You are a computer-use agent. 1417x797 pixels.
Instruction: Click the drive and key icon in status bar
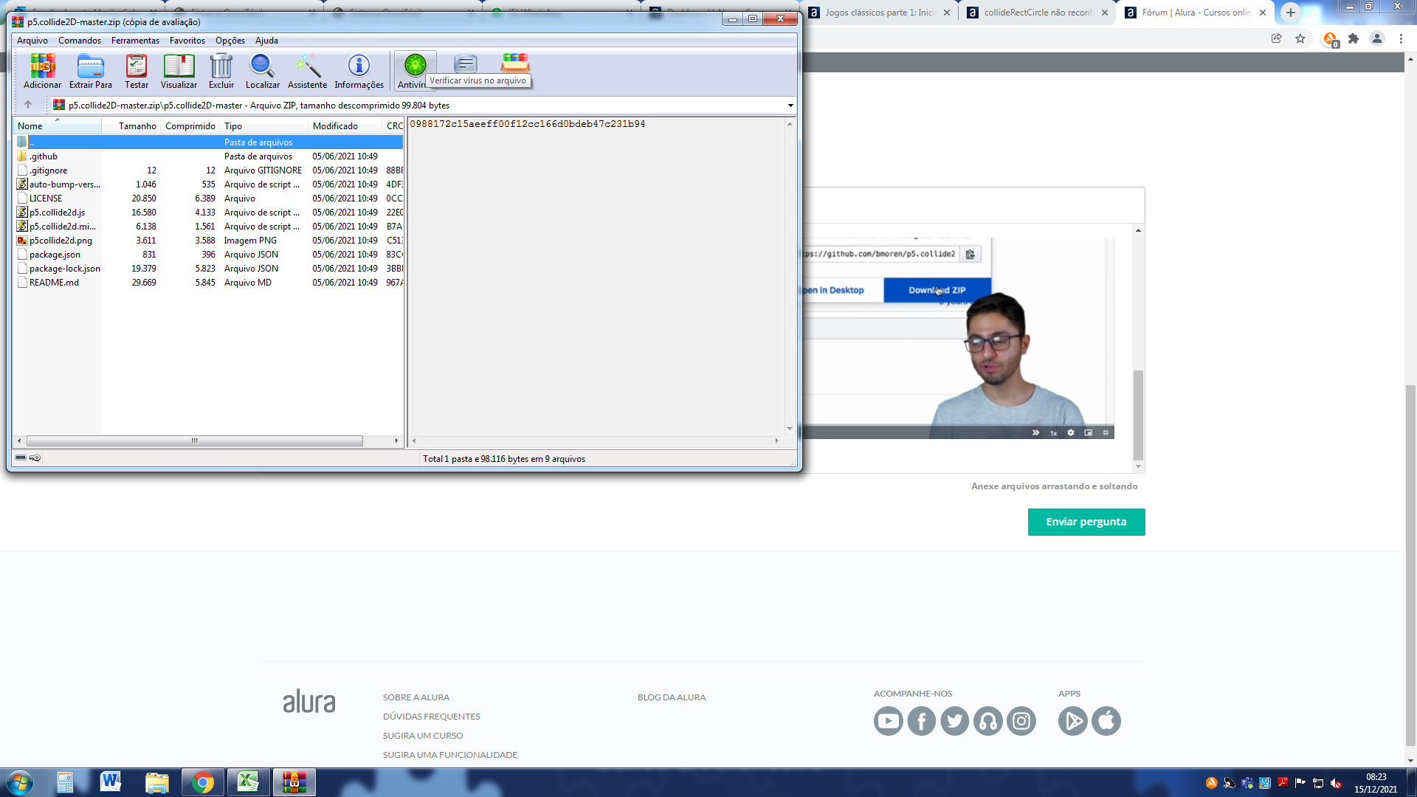pos(28,458)
